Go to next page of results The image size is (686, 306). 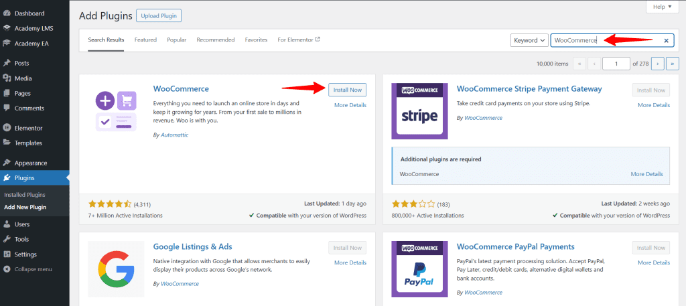coord(658,64)
